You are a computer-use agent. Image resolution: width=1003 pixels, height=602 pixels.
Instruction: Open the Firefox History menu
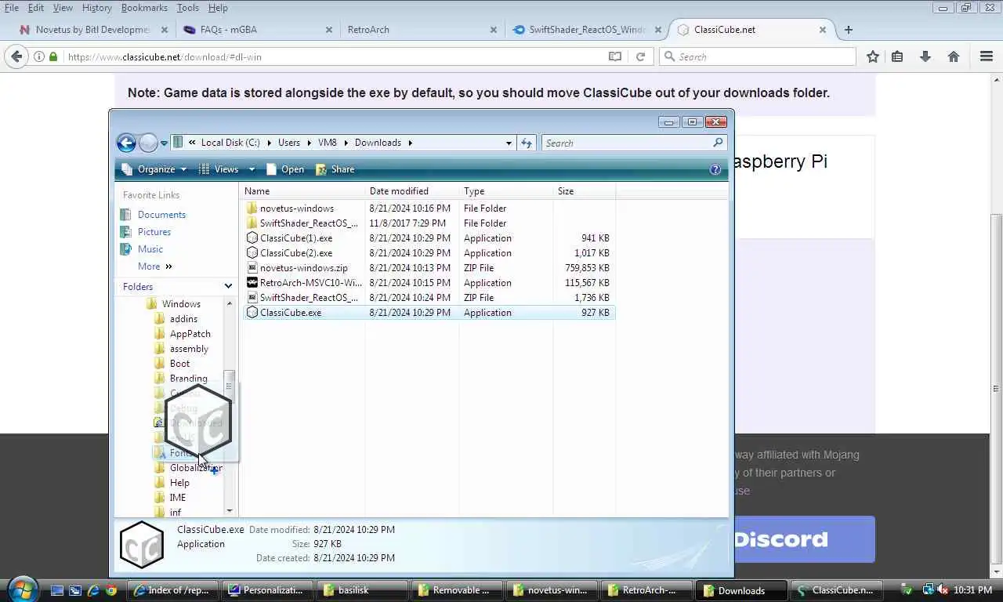pos(96,8)
